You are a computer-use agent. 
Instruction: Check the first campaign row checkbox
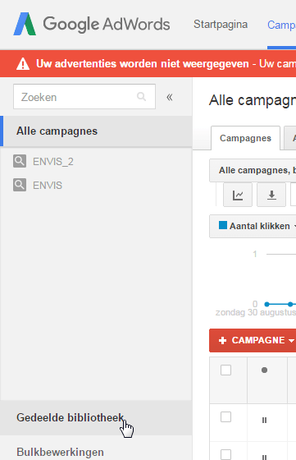225,417
